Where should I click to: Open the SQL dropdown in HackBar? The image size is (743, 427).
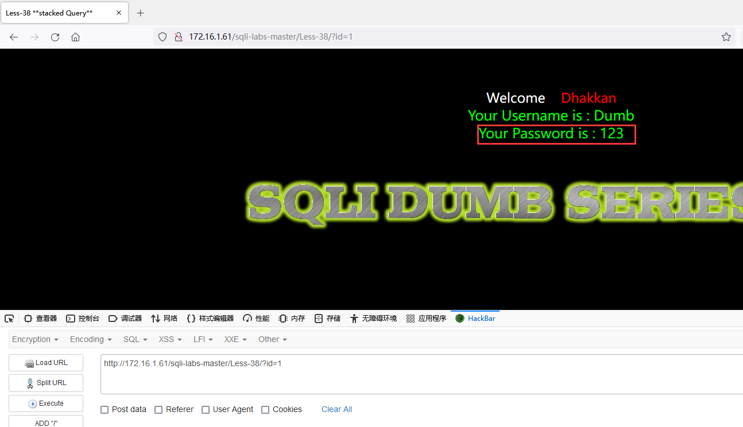point(135,339)
